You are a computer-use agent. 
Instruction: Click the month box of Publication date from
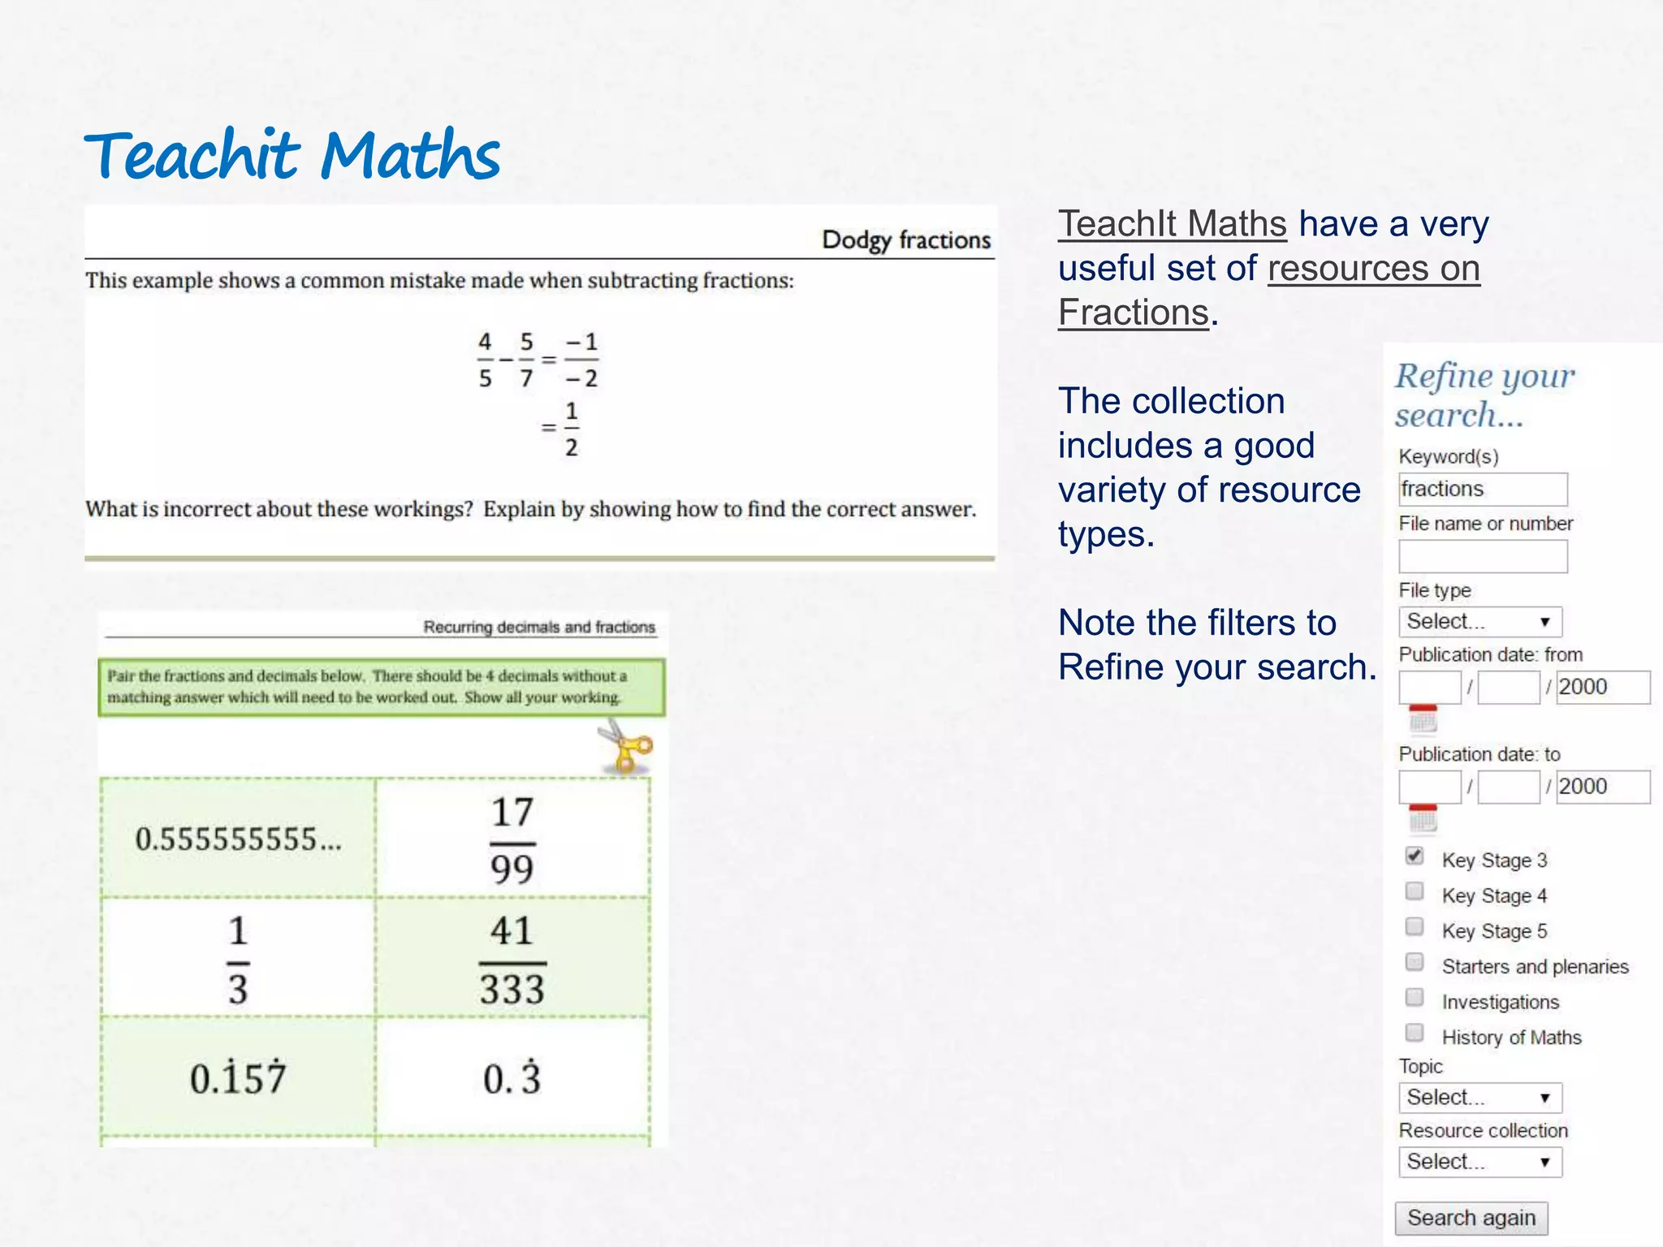1509,687
